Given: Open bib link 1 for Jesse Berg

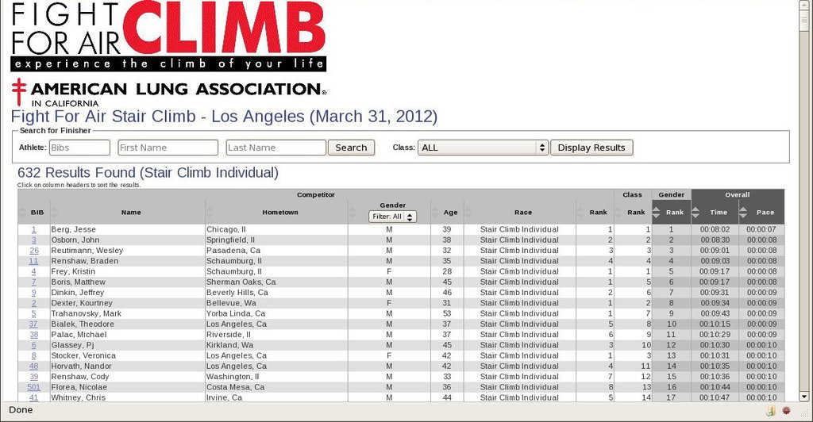Looking at the screenshot, I should 33,229.
